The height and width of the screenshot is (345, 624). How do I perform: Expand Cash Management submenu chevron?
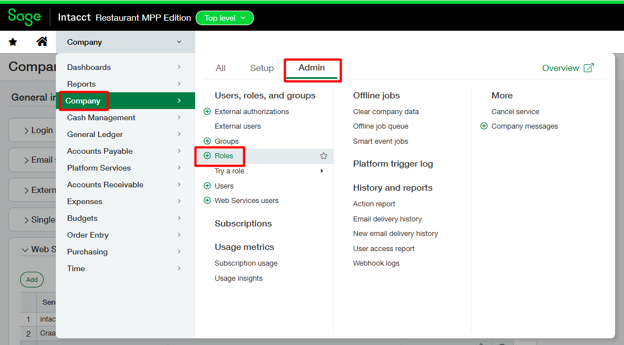[x=179, y=117]
